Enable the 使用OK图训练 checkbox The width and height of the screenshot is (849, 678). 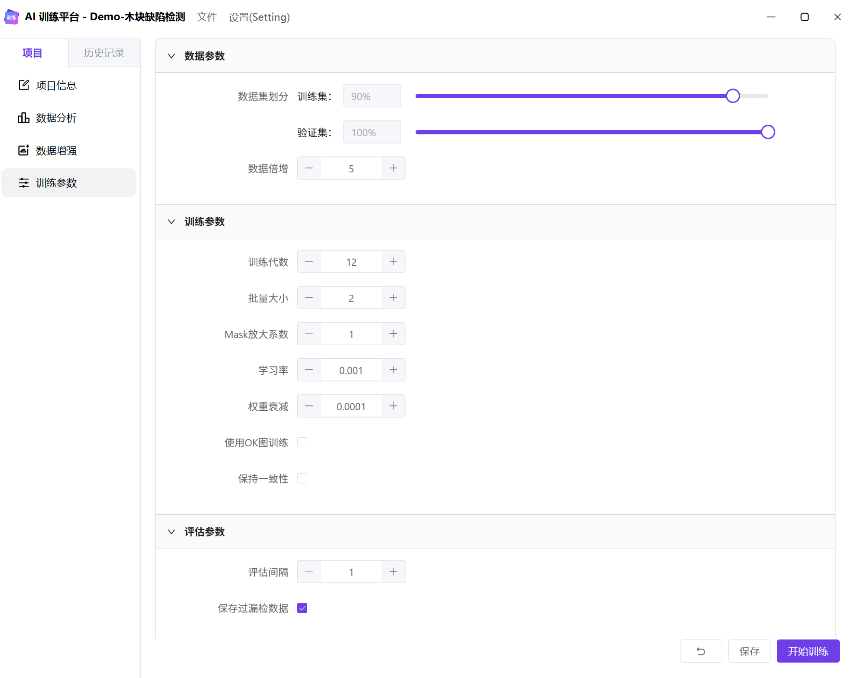tap(302, 442)
